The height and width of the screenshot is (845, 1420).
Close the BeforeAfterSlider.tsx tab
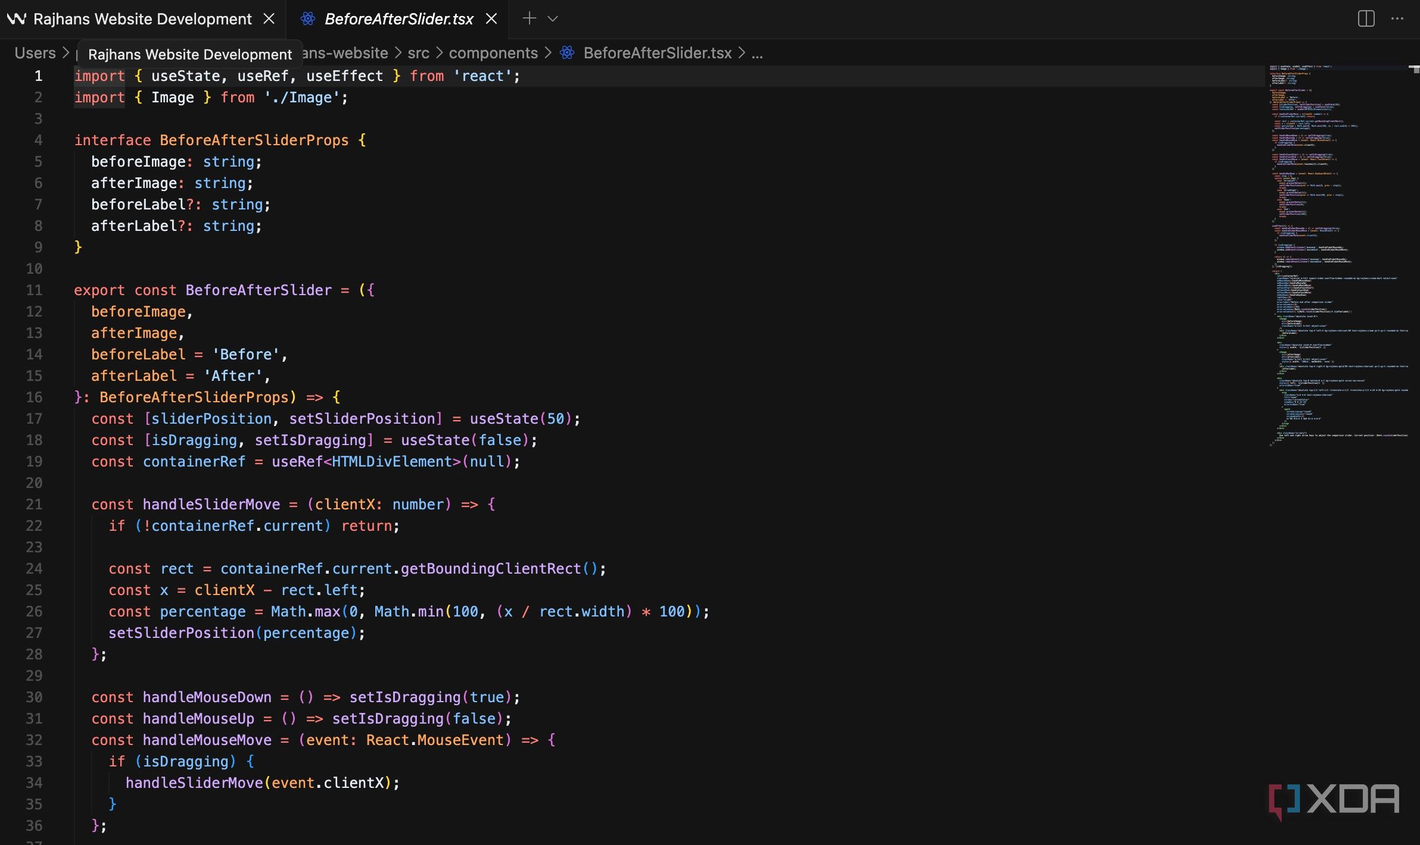click(x=491, y=19)
